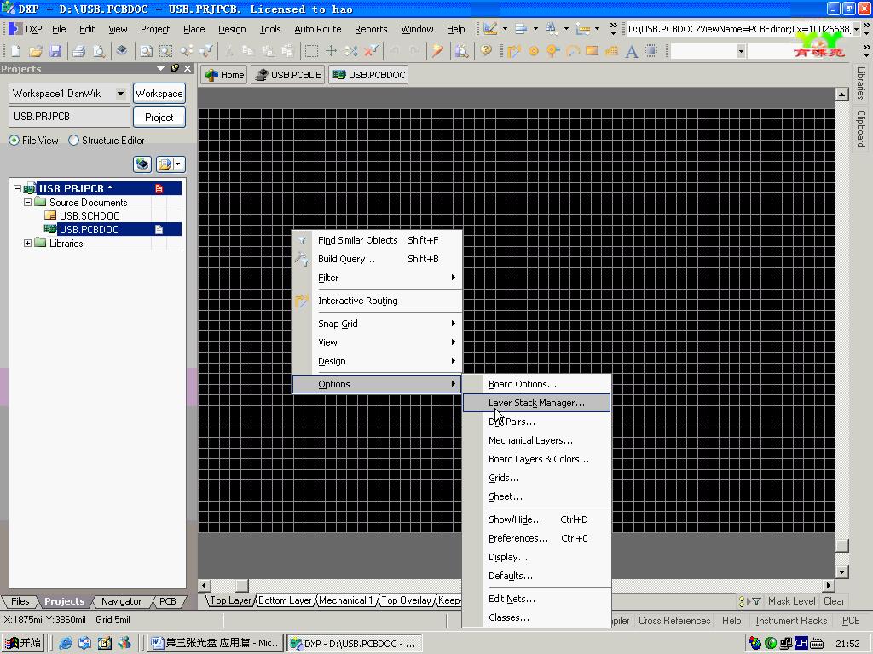Open print preview icon
This screenshot has width=873, height=654.
pos(99,51)
